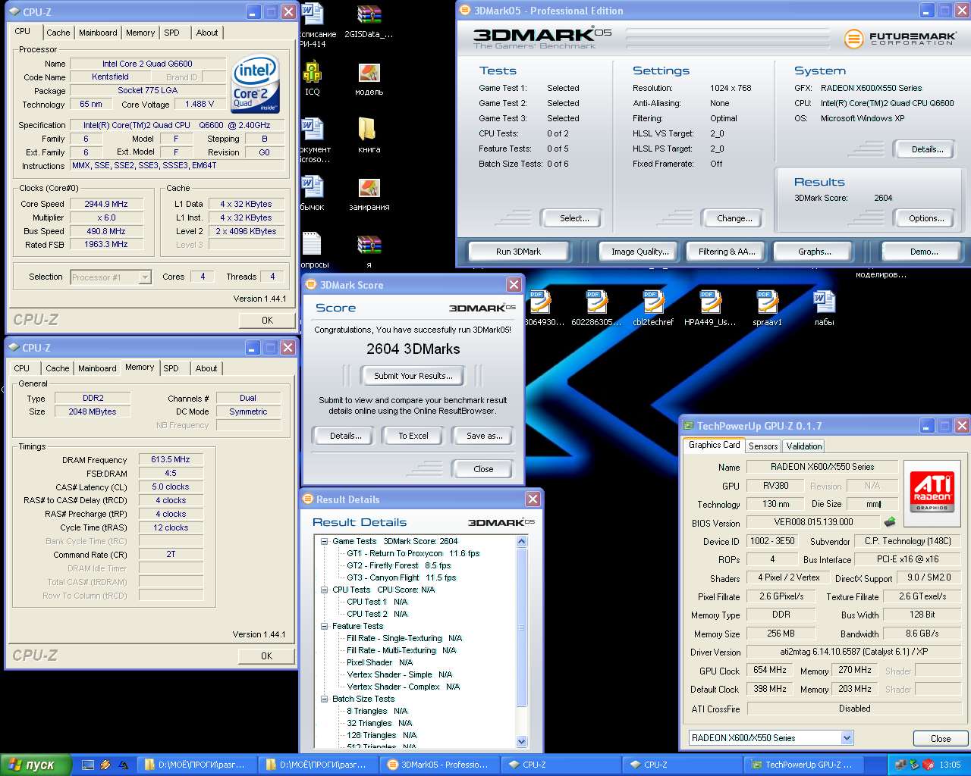Collapse the CPU Tests tree node

(x=324, y=590)
